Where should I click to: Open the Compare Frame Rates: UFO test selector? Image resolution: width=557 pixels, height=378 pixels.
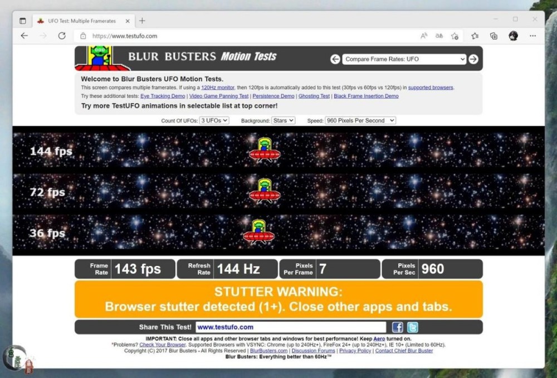[x=404, y=59]
